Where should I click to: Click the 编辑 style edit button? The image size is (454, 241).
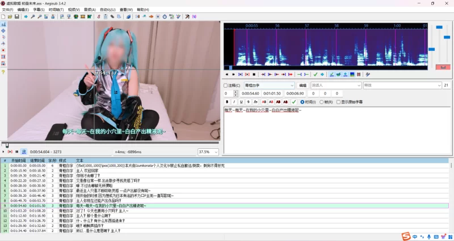coord(302,85)
